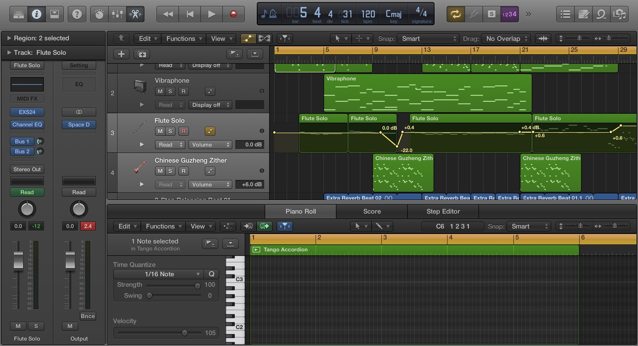638x346 pixels.
Task: Click the red Record button
Action: 234,14
